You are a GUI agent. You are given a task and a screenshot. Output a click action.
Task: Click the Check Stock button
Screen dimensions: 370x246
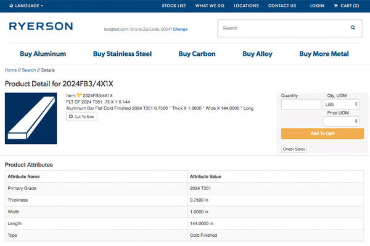(x=294, y=149)
